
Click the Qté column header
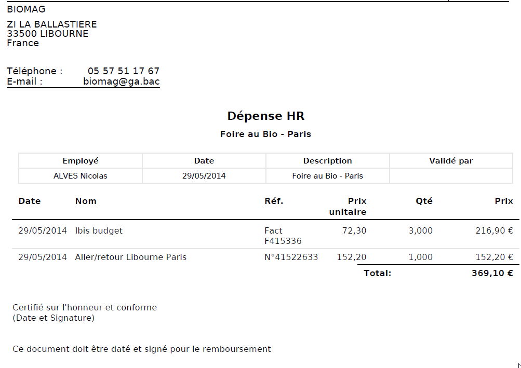point(424,201)
